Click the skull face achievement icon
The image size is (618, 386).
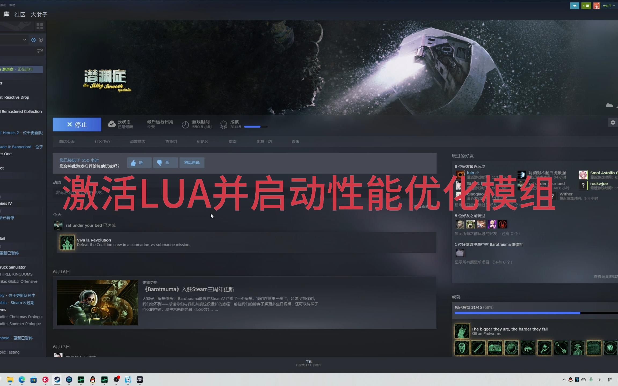pos(462,348)
